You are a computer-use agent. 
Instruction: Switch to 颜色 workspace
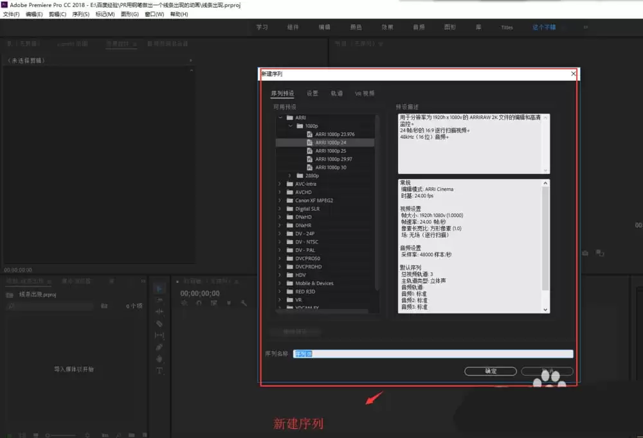(x=356, y=27)
